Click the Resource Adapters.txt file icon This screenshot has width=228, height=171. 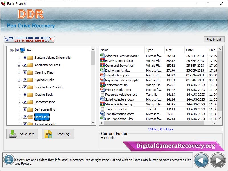tap(103, 95)
